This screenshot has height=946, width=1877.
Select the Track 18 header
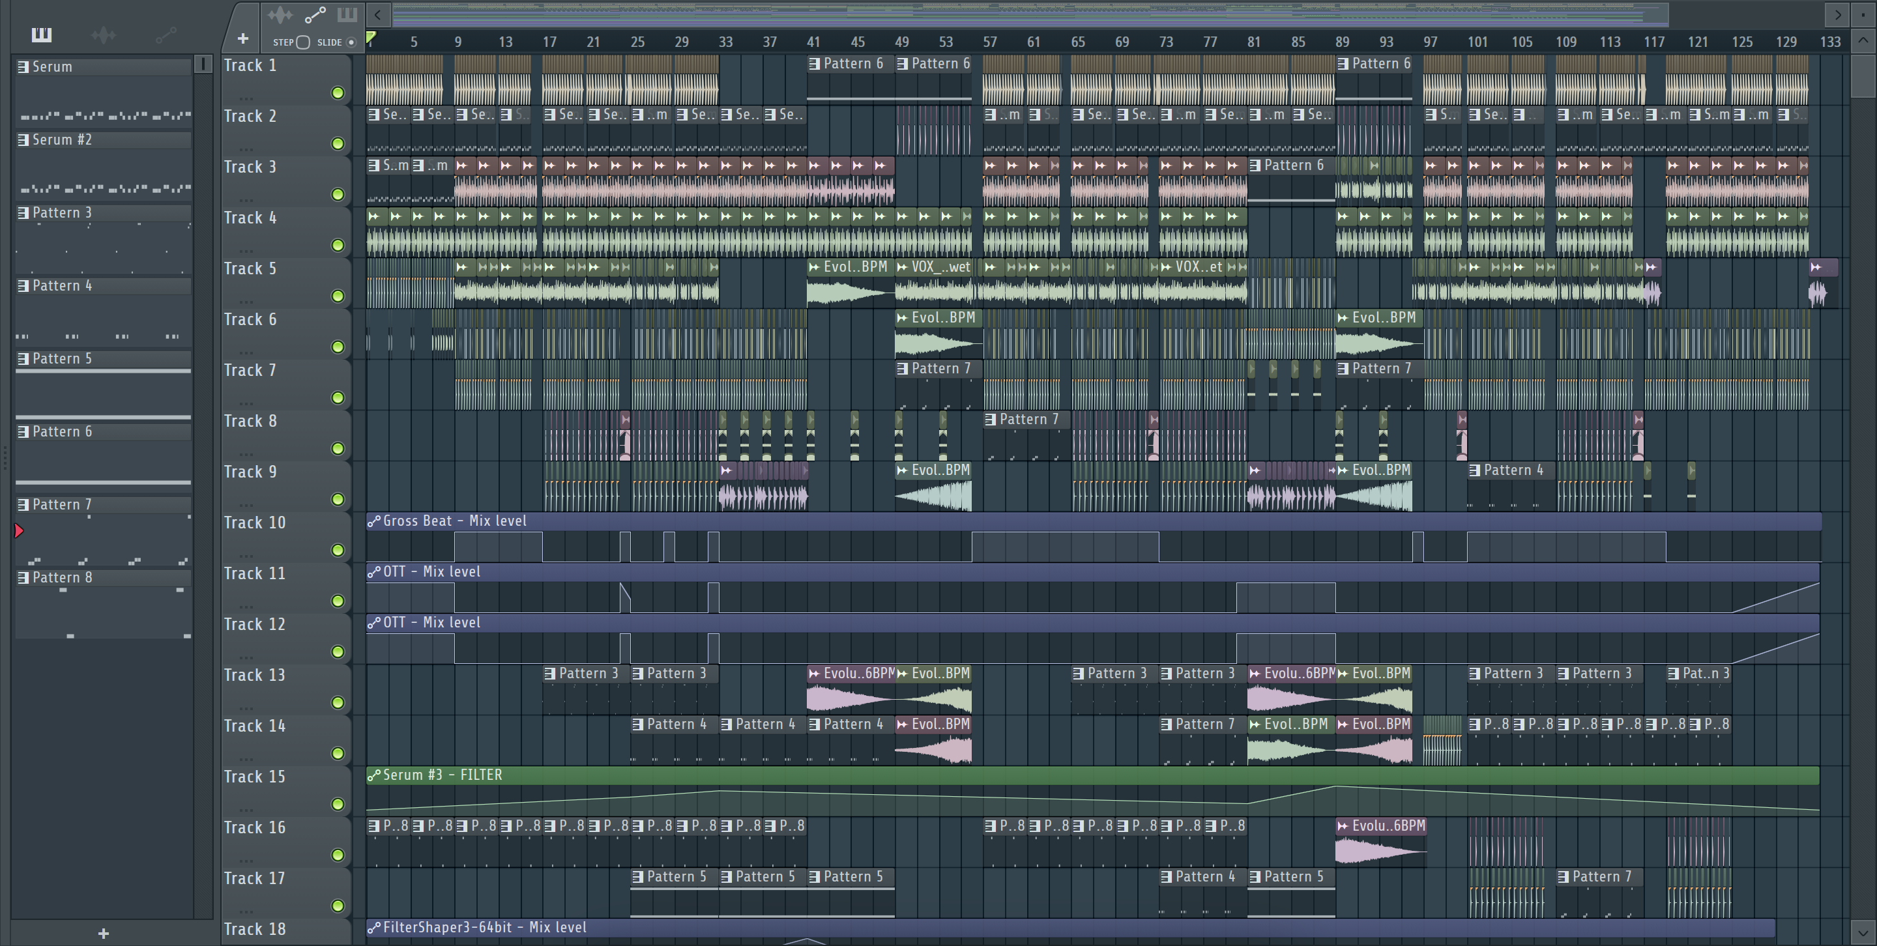pyautogui.click(x=285, y=932)
